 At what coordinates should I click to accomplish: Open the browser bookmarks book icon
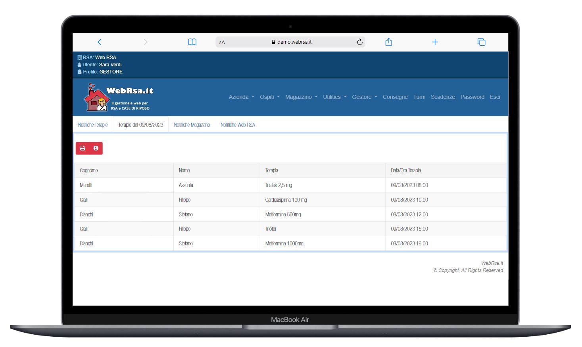coord(192,42)
